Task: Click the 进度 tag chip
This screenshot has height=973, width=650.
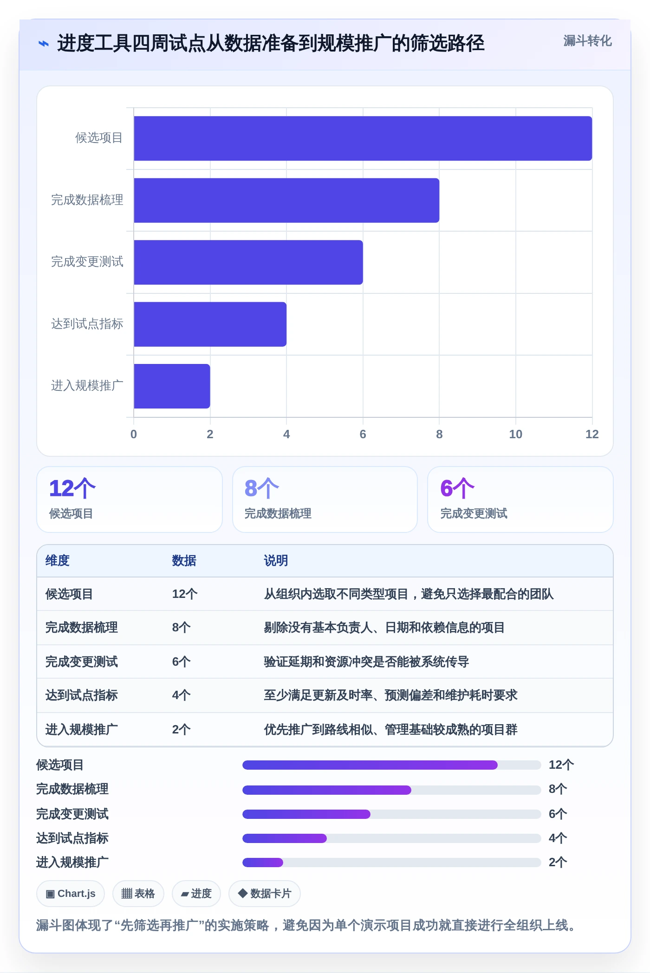Action: click(x=196, y=894)
